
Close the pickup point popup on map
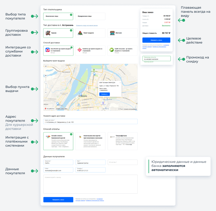click(x=120, y=83)
